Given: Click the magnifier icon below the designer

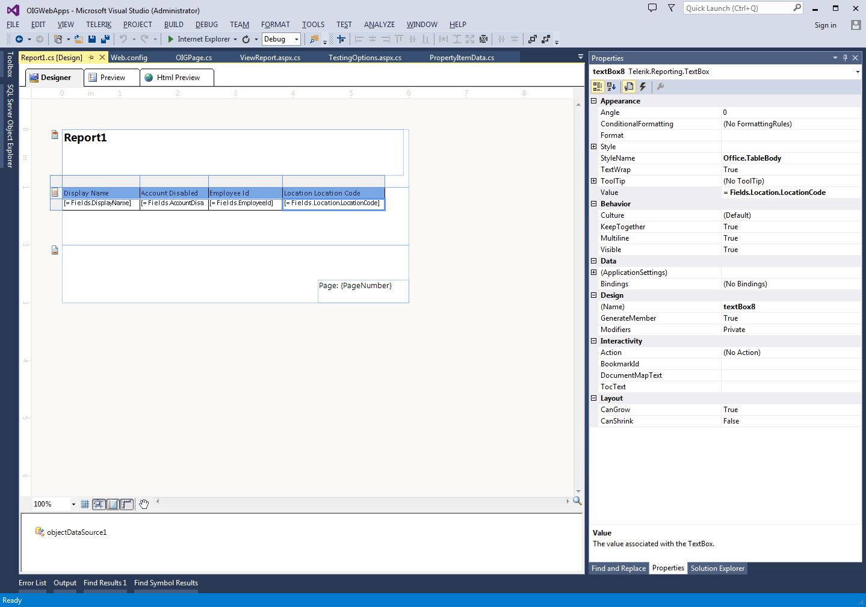Looking at the screenshot, I should 577,501.
